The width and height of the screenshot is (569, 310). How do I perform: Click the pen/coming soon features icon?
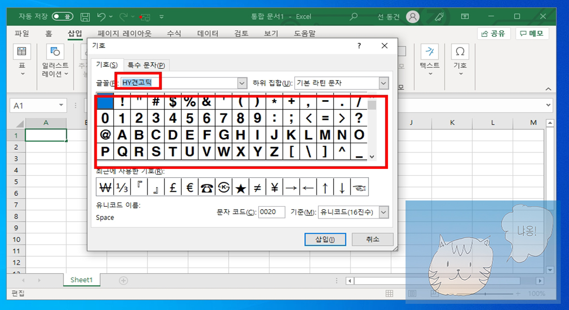[x=439, y=17]
